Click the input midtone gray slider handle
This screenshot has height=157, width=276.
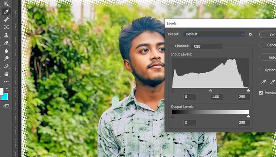(210, 90)
